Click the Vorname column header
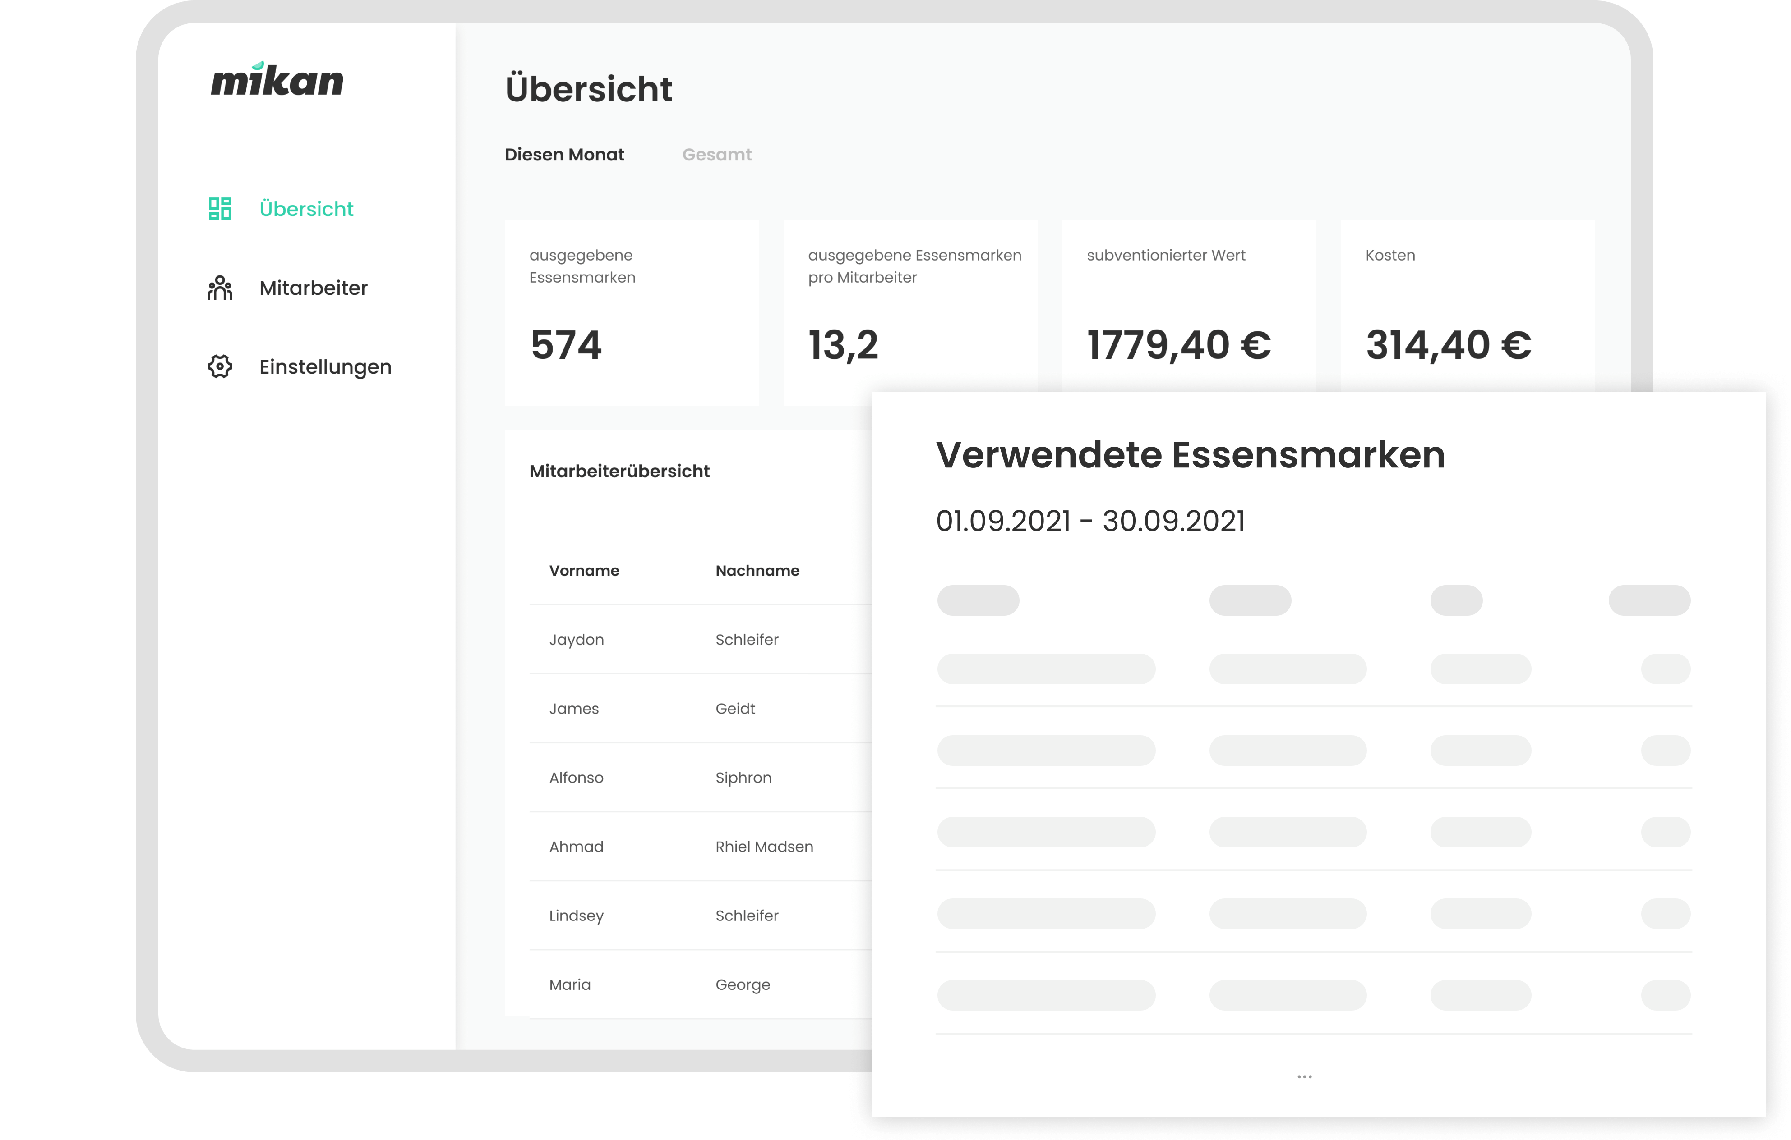 tap(584, 571)
